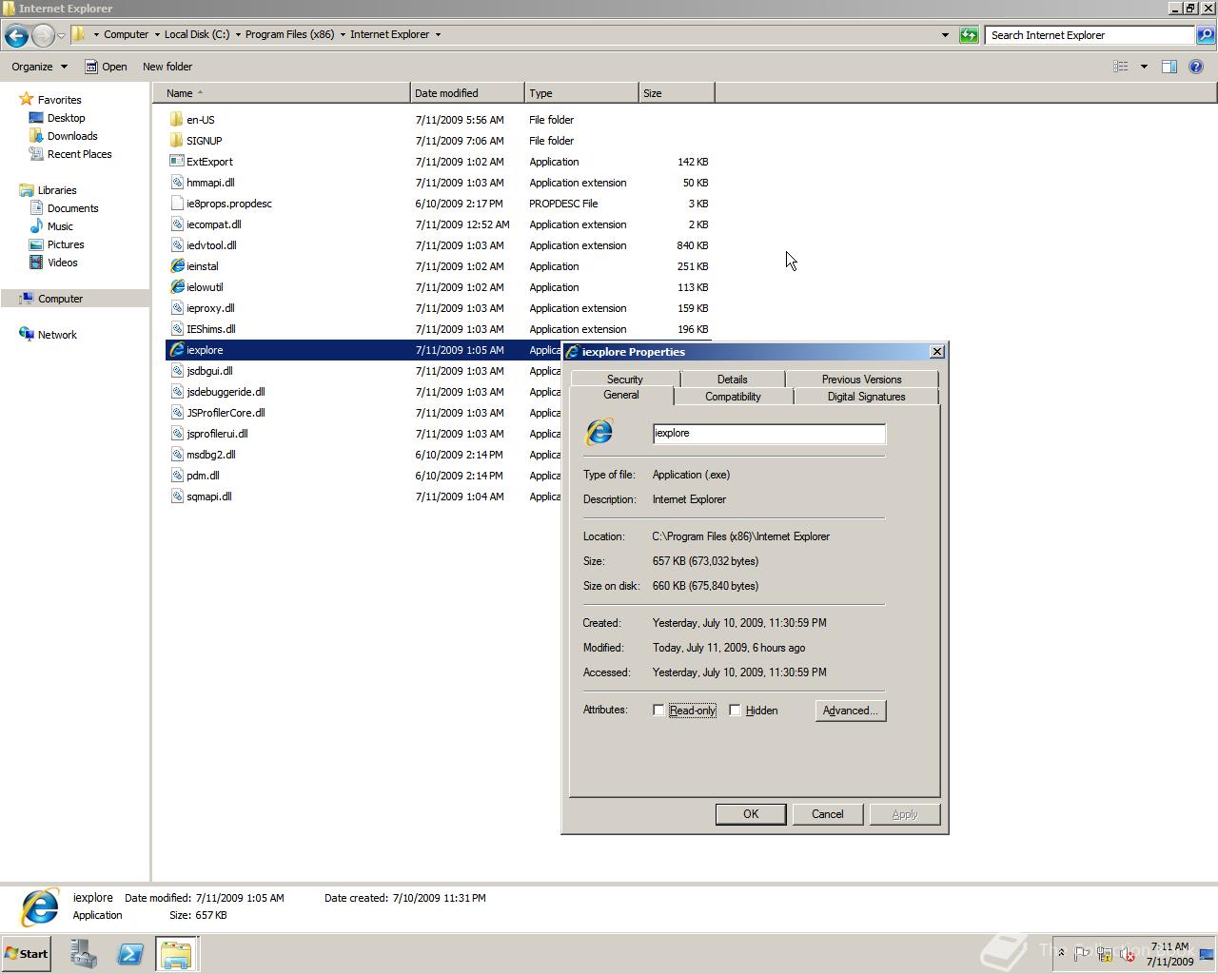Image resolution: width=1218 pixels, height=974 pixels.
Task: Enable the Read-only attribute checkbox
Action: [658, 711]
